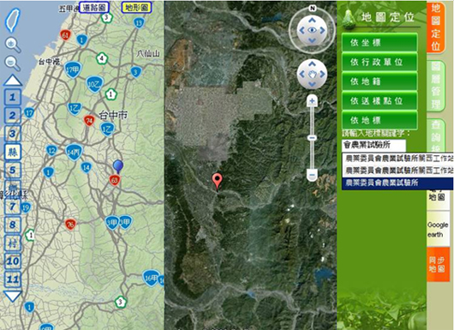
Task: Click the satellite zoom slider handle
Action: (312, 138)
